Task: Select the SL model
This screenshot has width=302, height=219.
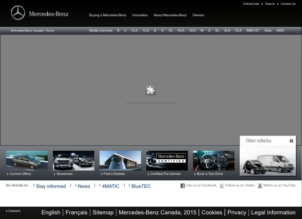Action: point(217,31)
